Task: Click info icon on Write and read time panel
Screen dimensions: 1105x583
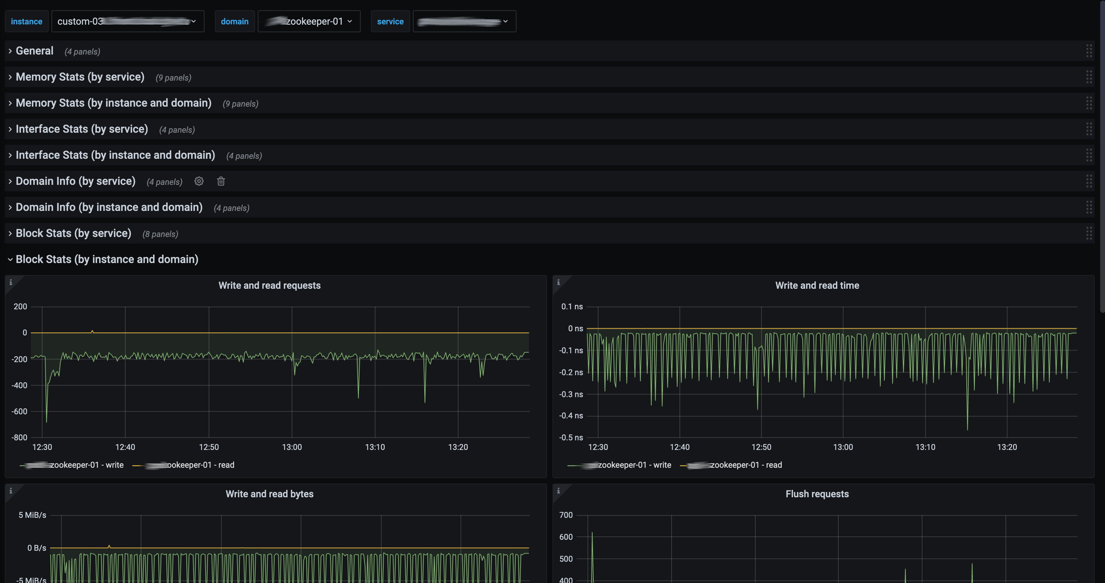Action: (x=558, y=282)
